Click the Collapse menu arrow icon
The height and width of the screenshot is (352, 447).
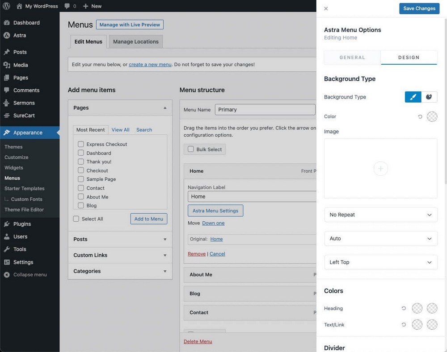pyautogui.click(x=7, y=275)
